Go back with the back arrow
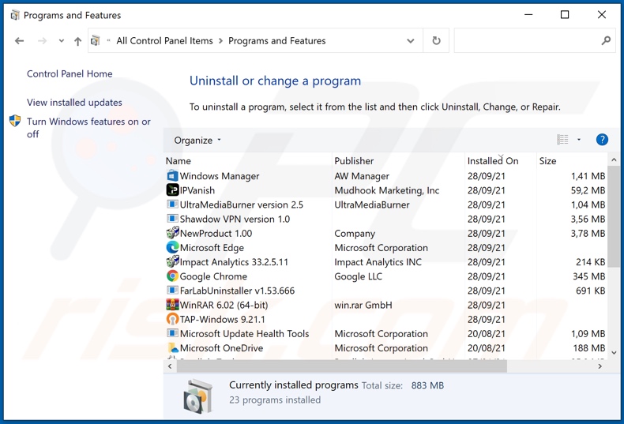The image size is (624, 424). [19, 40]
